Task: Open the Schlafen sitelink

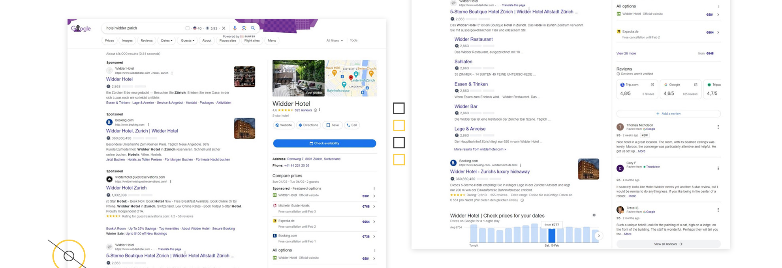Action: pos(463,62)
